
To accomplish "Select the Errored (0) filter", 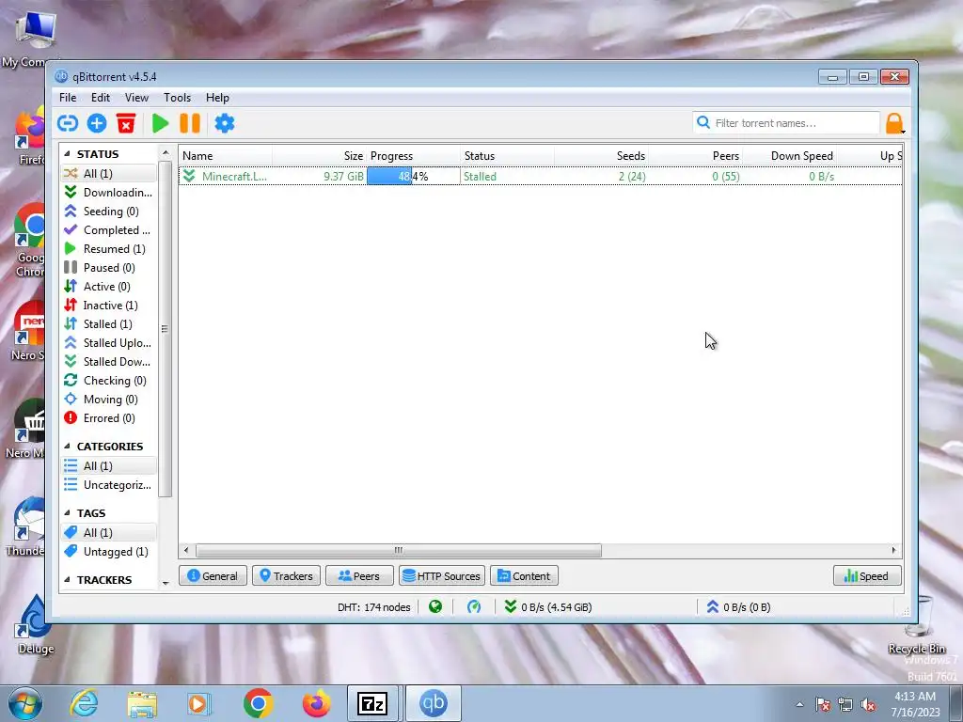I will (108, 418).
